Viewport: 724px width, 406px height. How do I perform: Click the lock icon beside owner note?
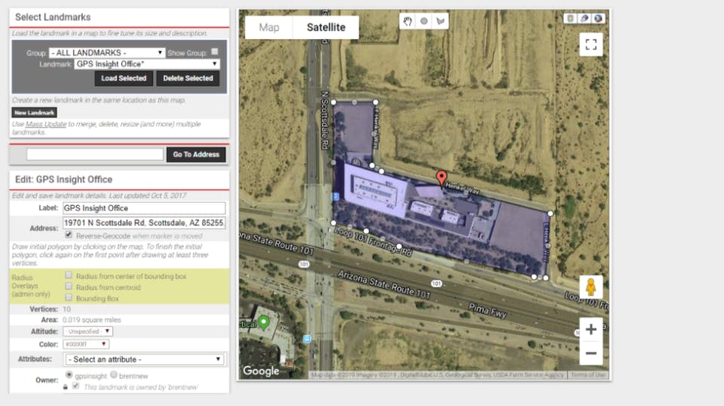pos(65,386)
